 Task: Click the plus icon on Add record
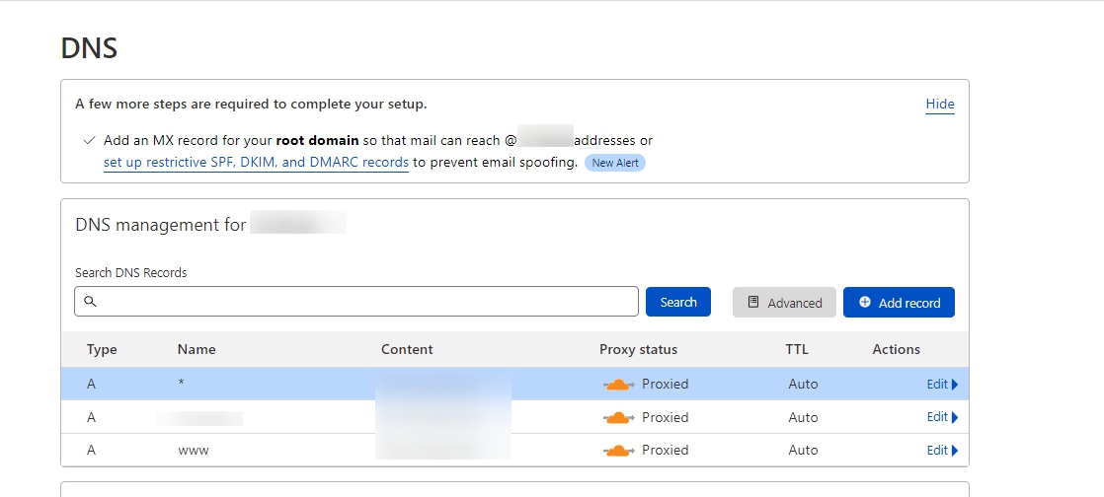(865, 303)
